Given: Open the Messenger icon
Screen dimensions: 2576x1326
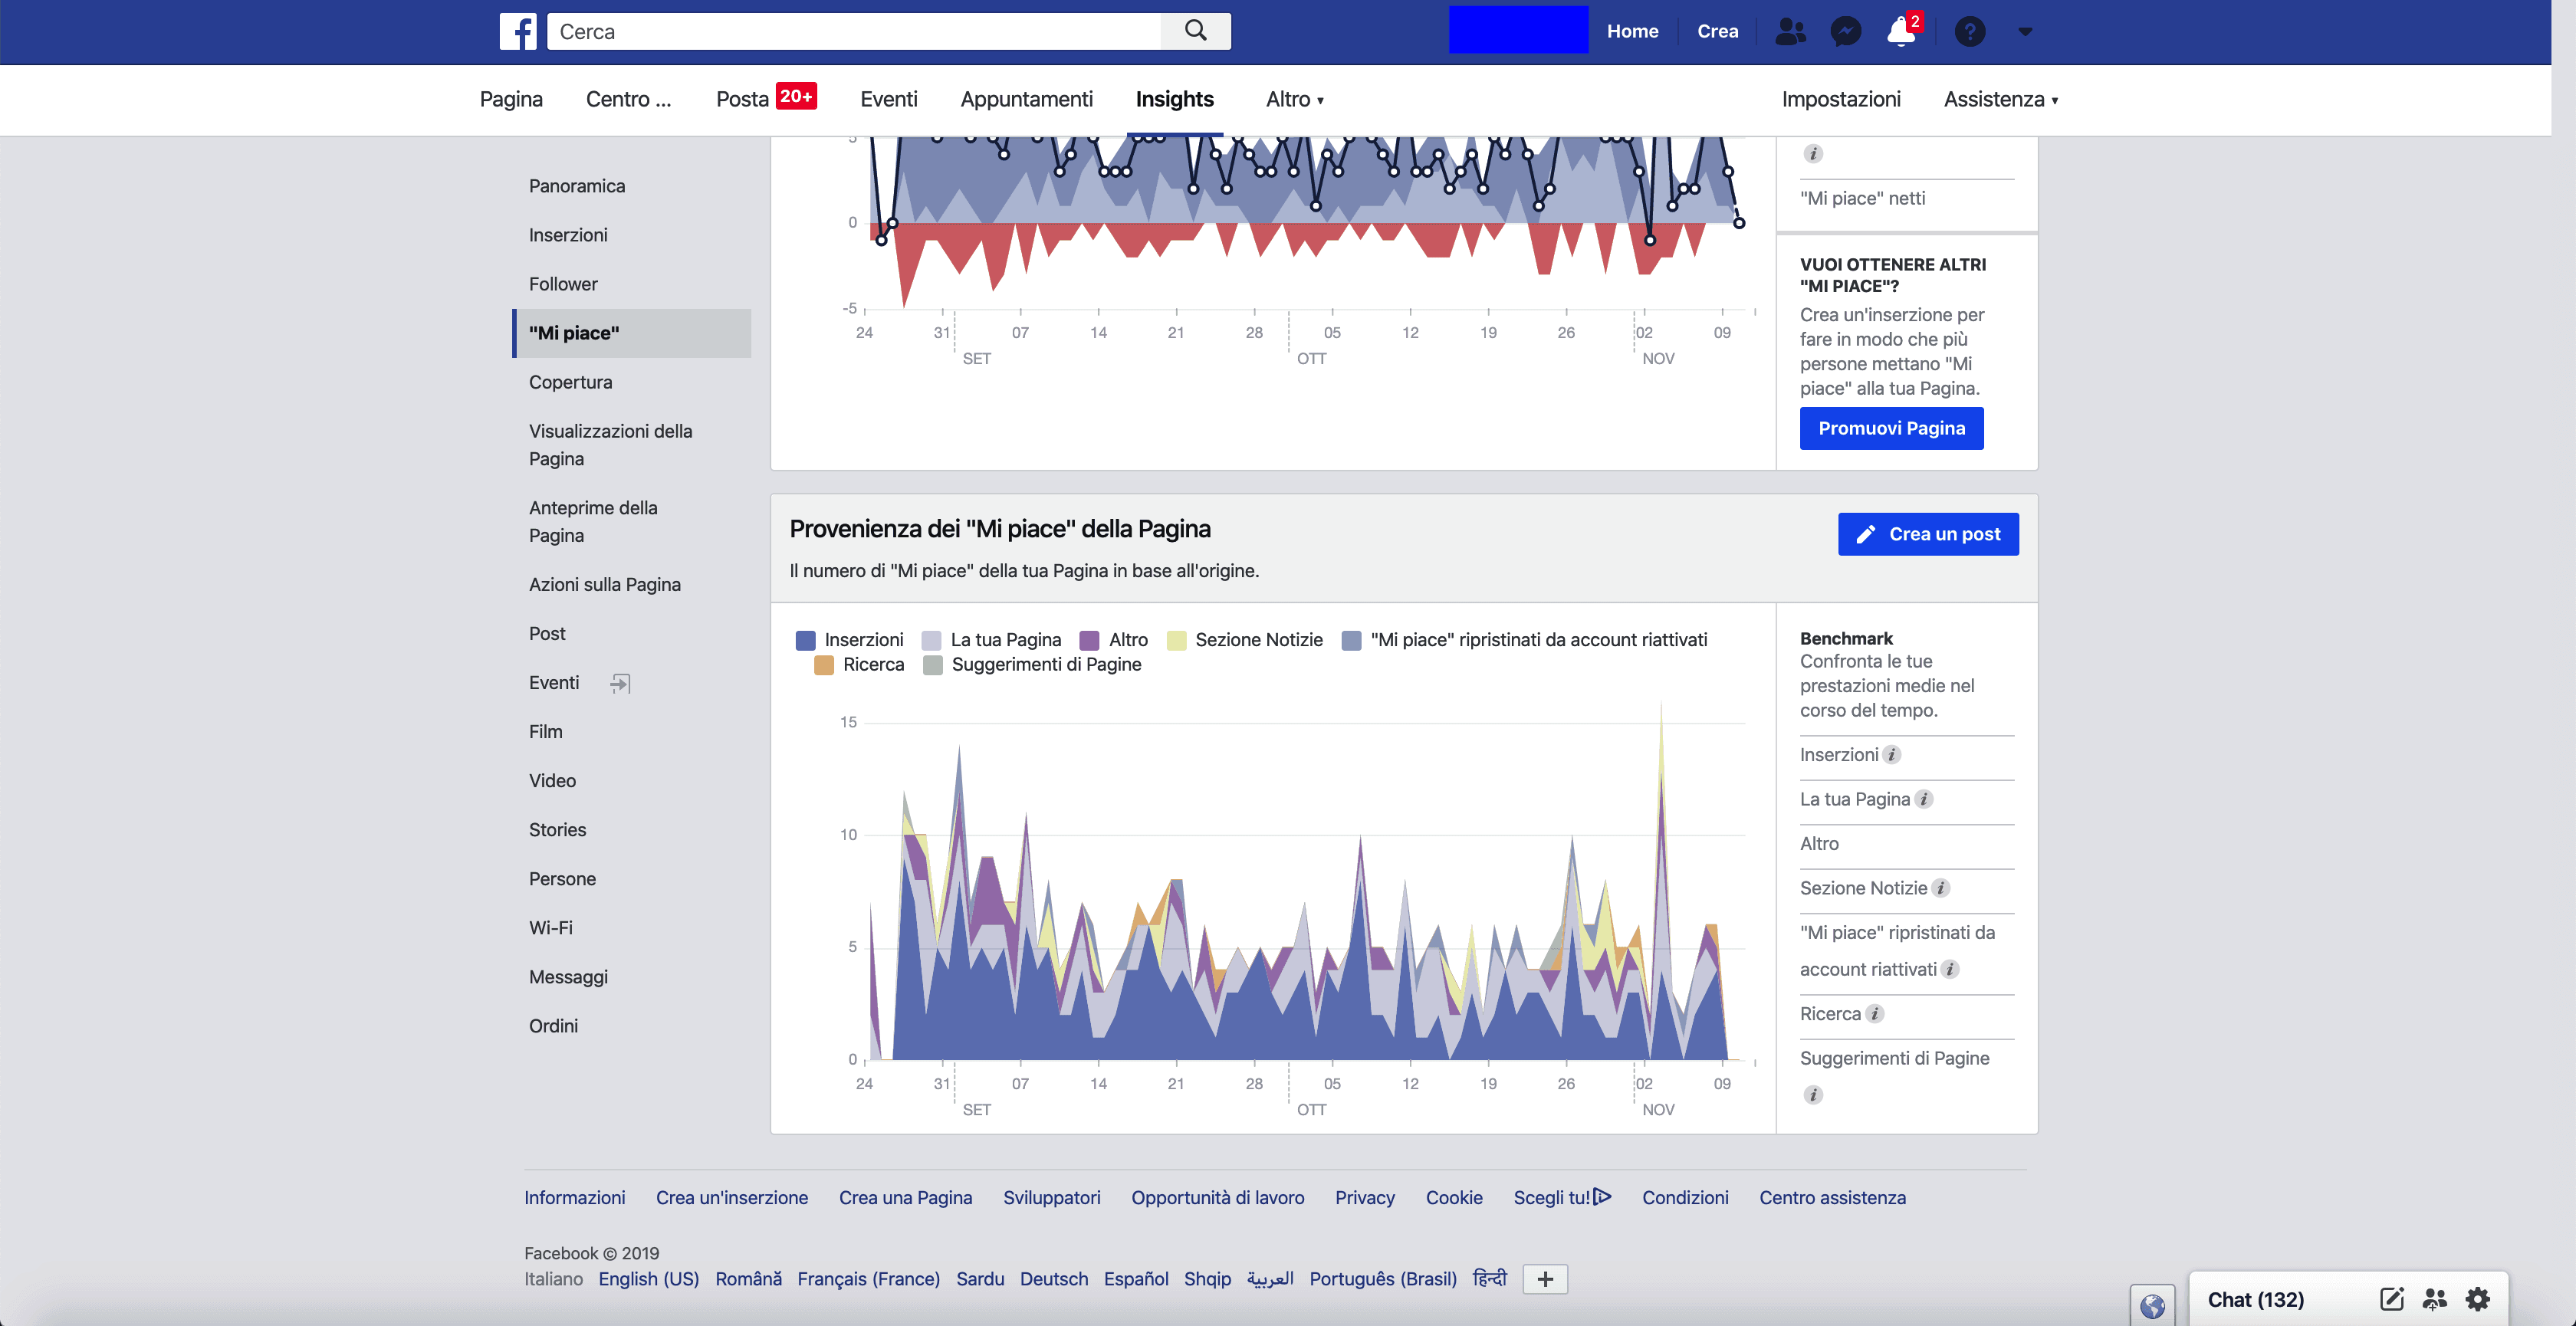Looking at the screenshot, I should tap(1845, 31).
